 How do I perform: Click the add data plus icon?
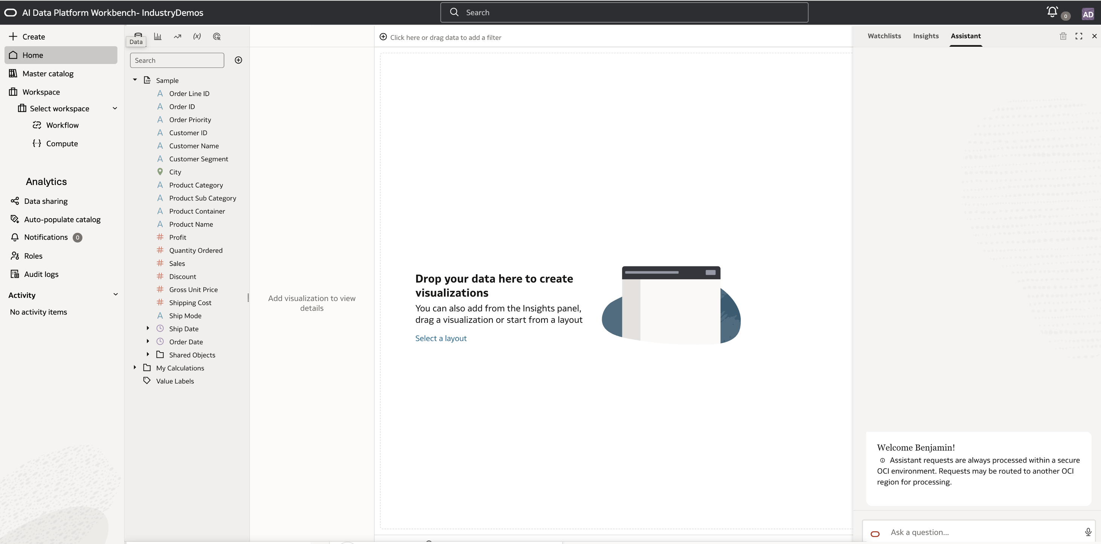tap(238, 60)
